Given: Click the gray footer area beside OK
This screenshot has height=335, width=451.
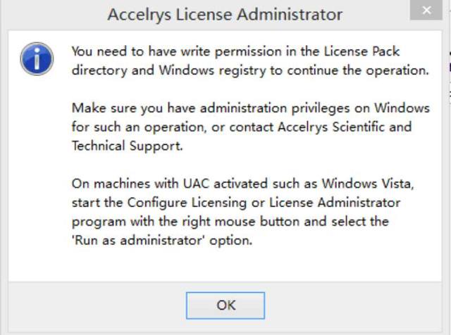Looking at the screenshot, I should click(x=352, y=305).
